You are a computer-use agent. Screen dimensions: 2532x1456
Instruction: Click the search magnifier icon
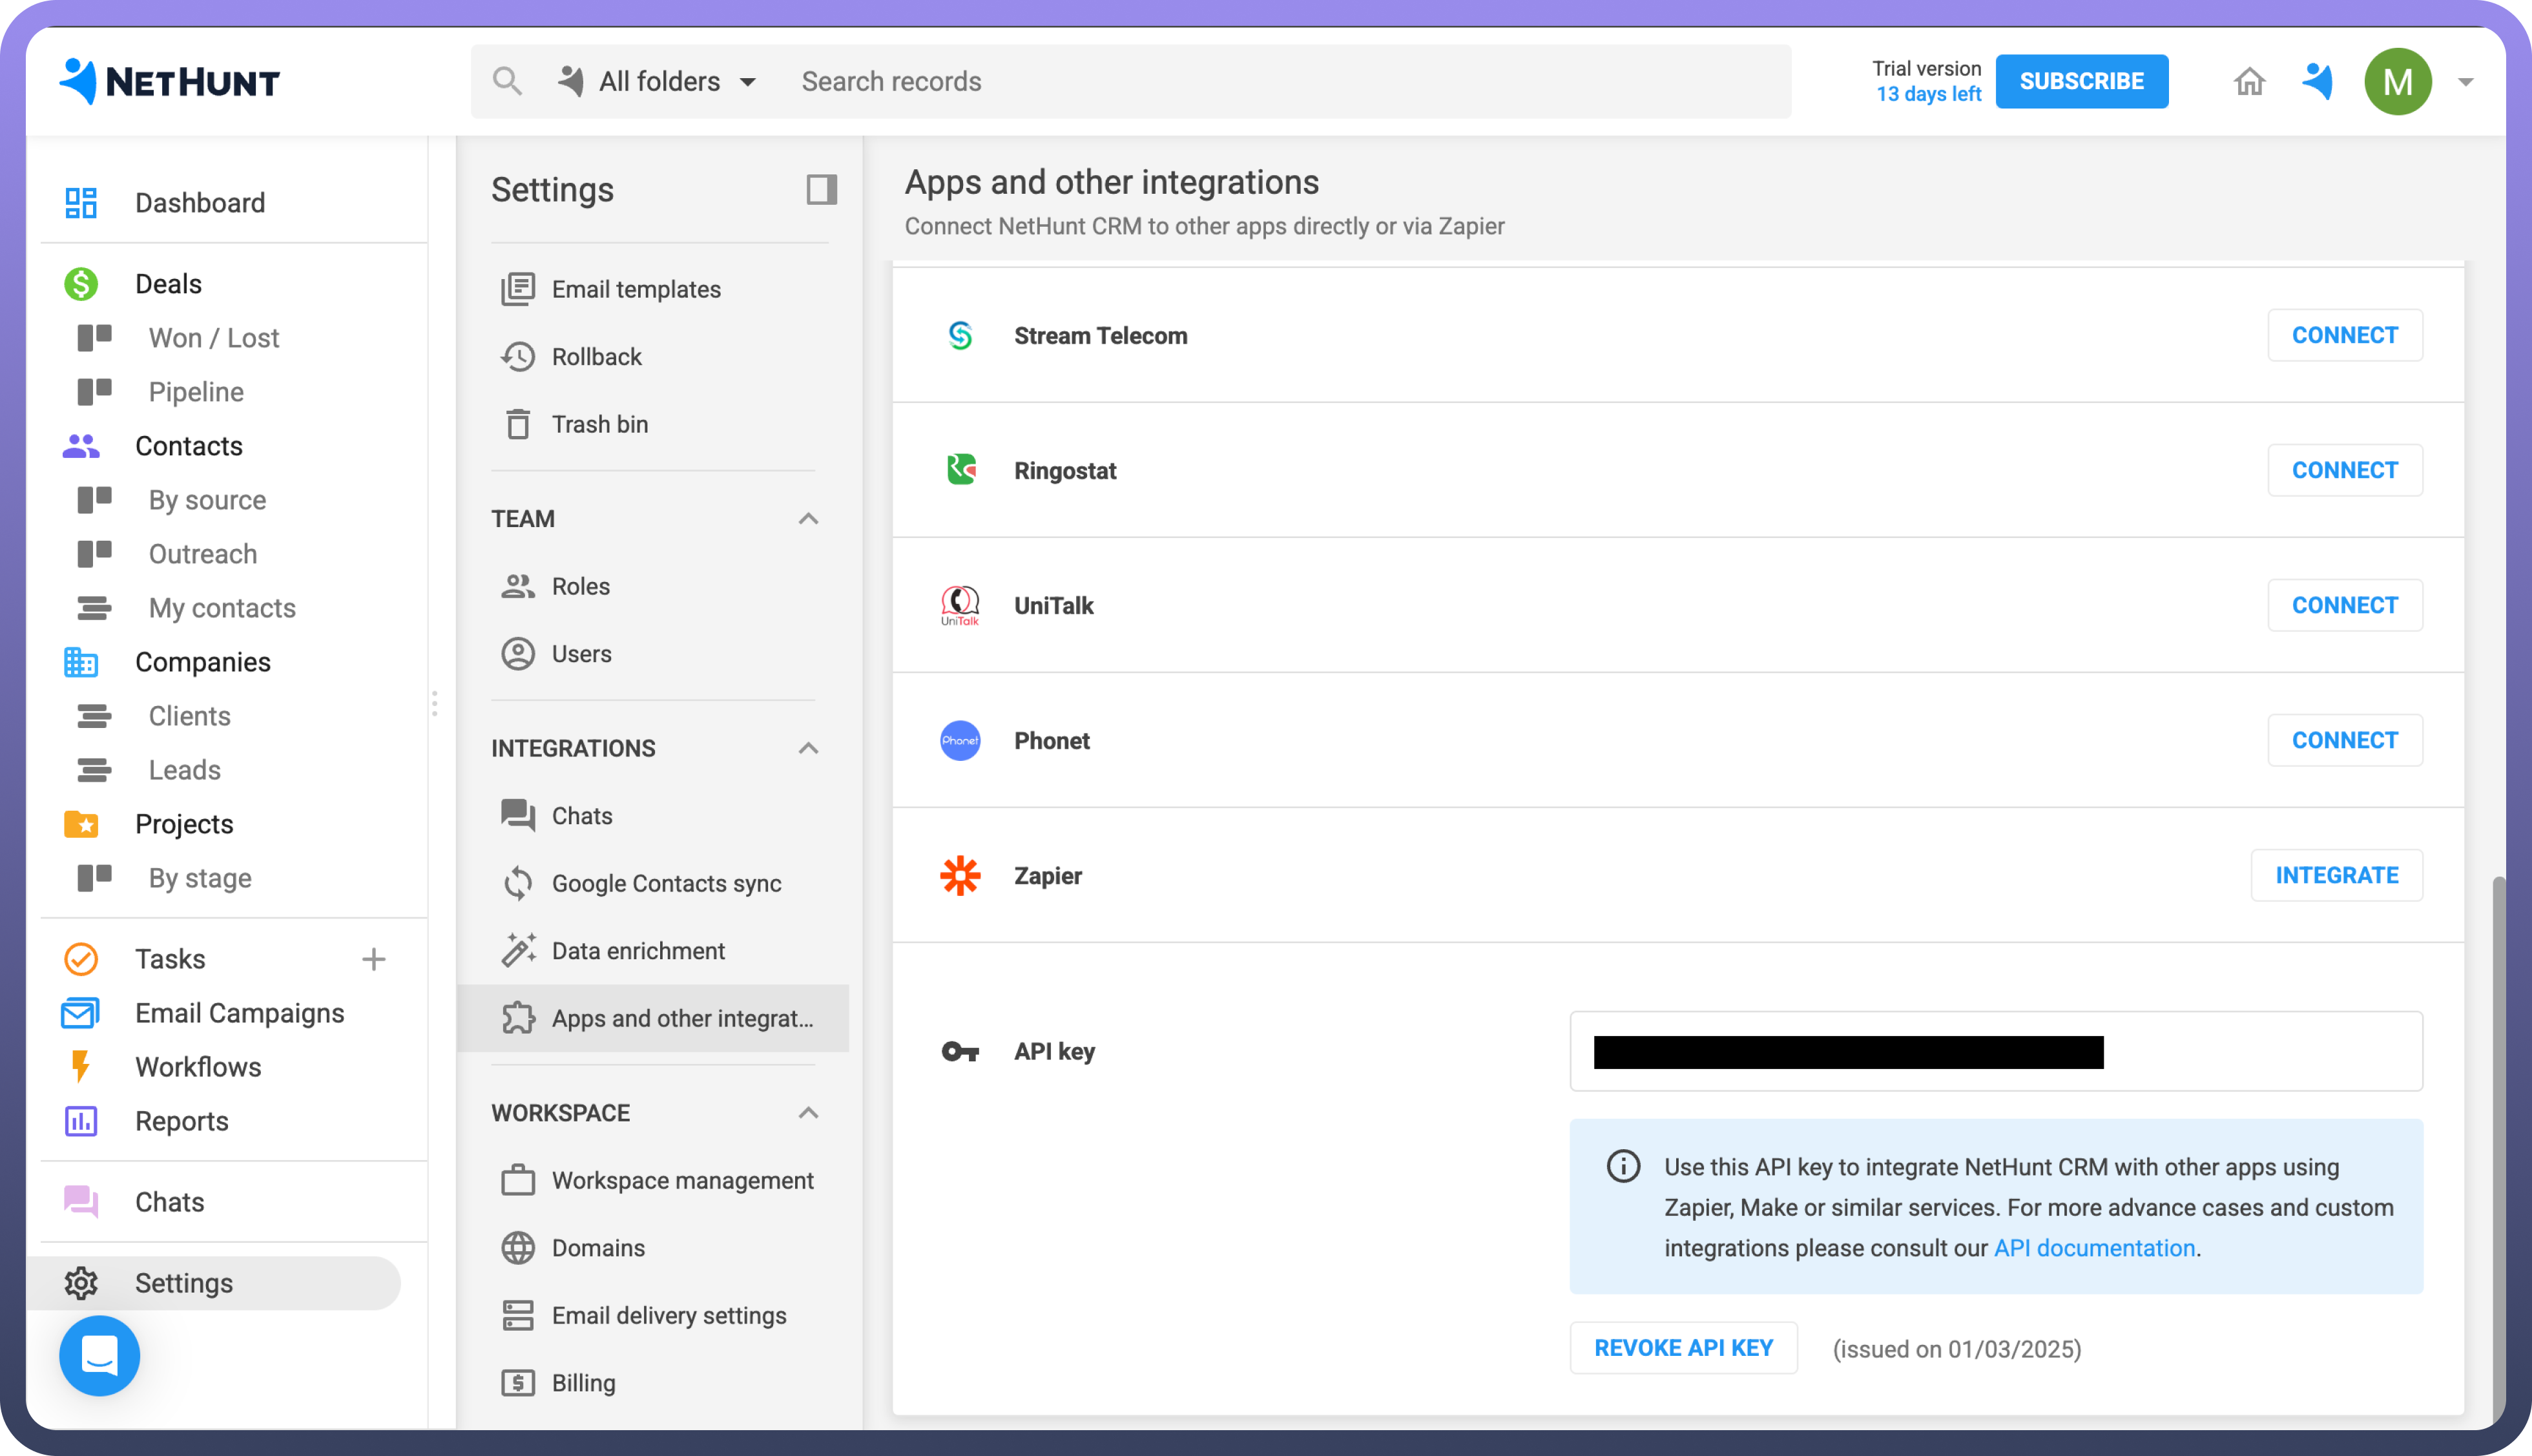coord(507,81)
